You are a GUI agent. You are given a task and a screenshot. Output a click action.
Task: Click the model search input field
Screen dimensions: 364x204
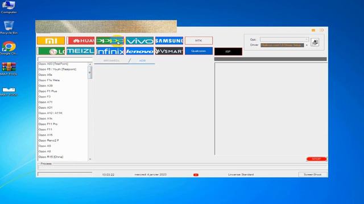65,59
